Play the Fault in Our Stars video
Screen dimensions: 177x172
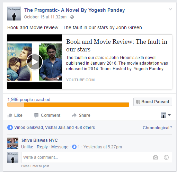35,62
